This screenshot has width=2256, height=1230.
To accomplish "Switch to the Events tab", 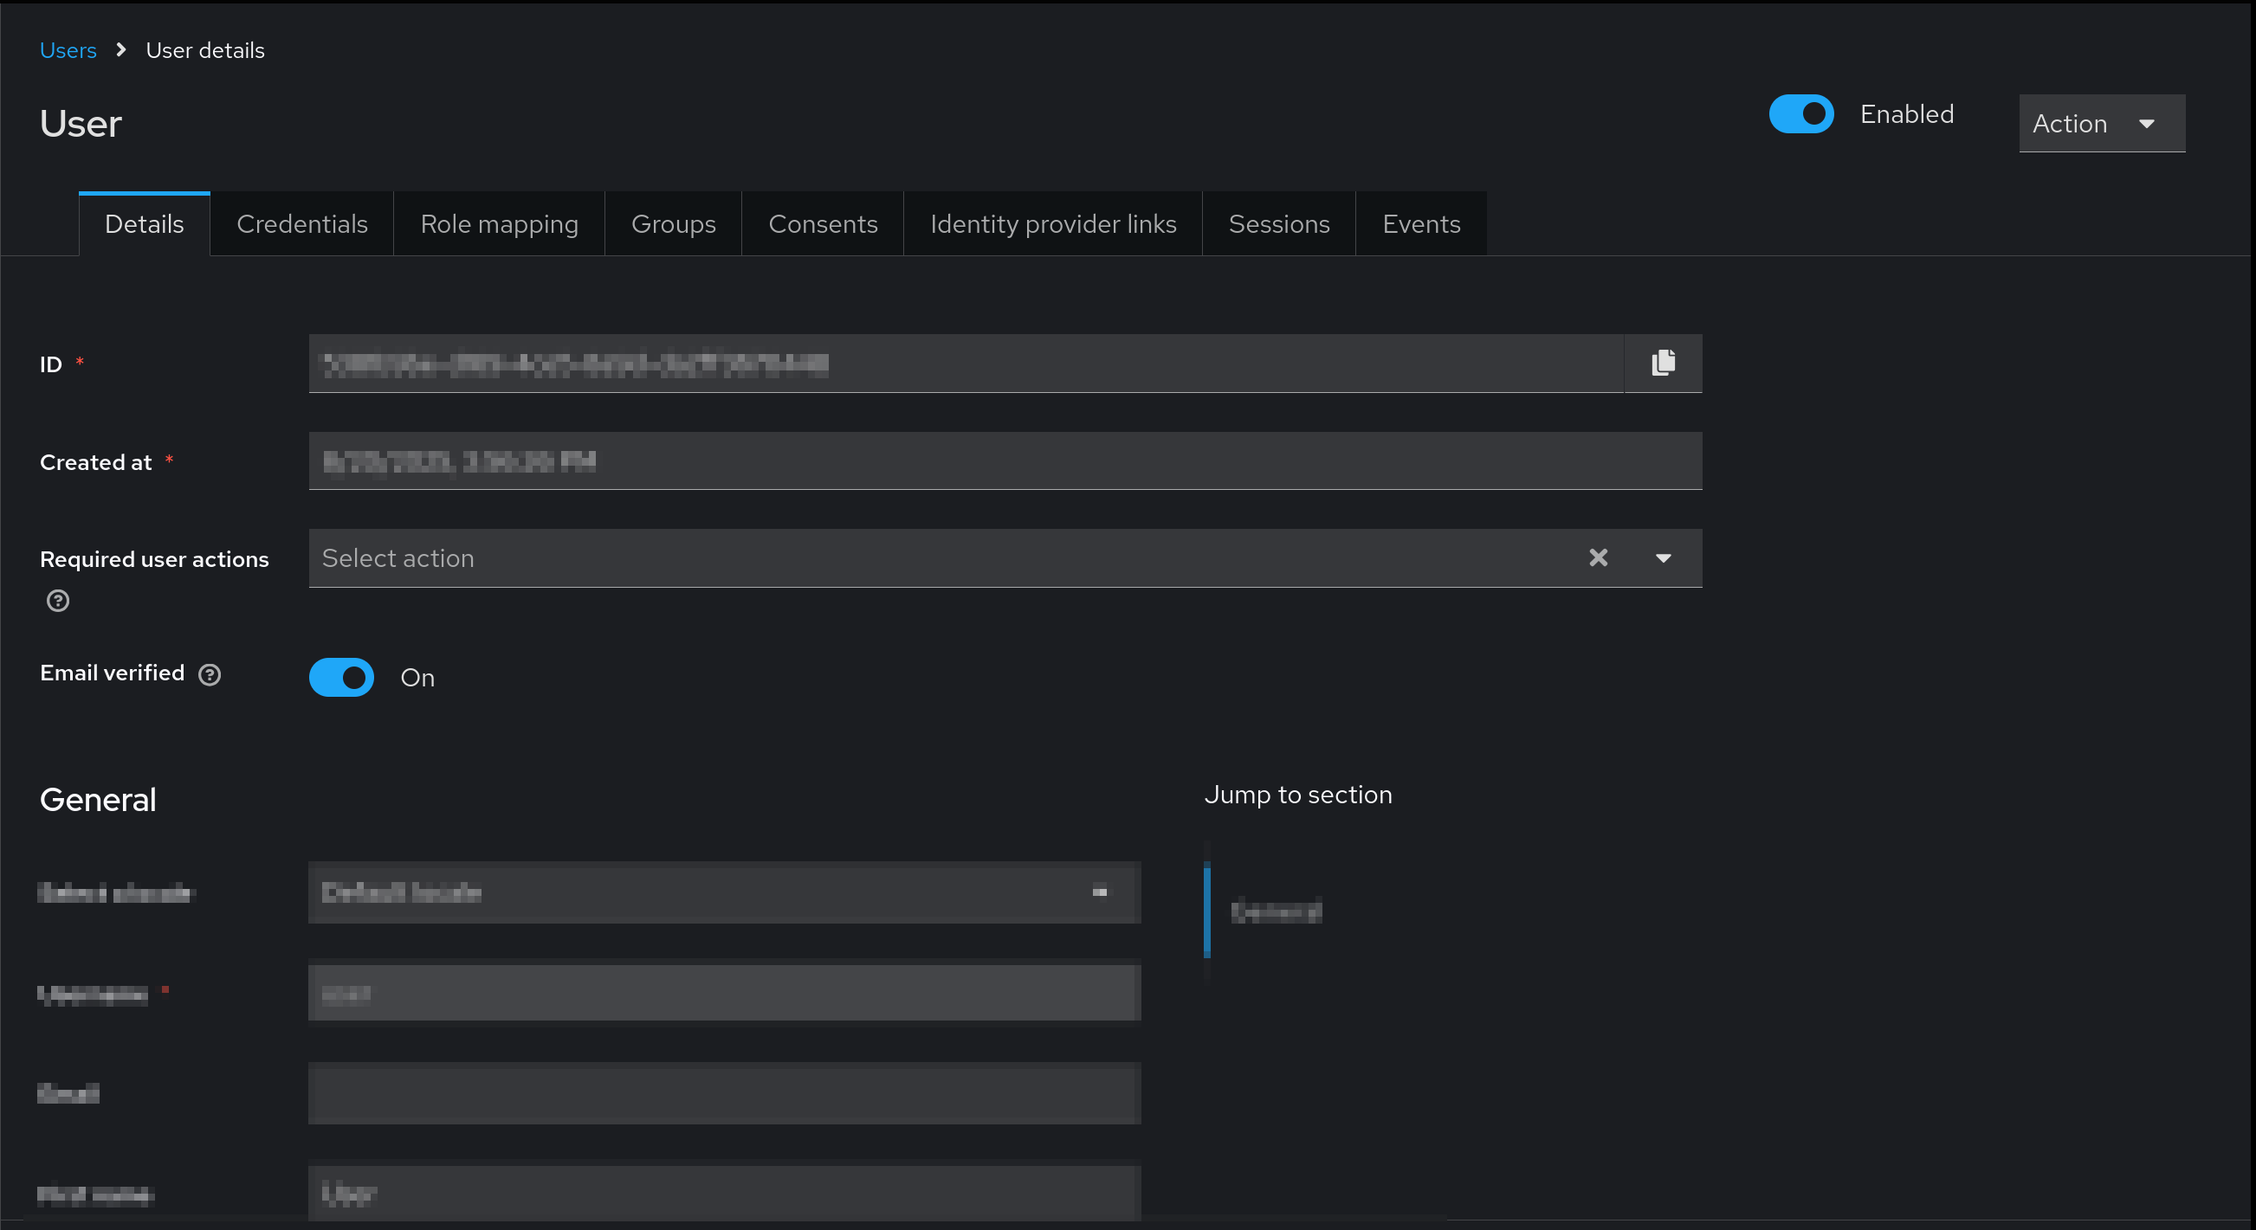I will tap(1420, 224).
